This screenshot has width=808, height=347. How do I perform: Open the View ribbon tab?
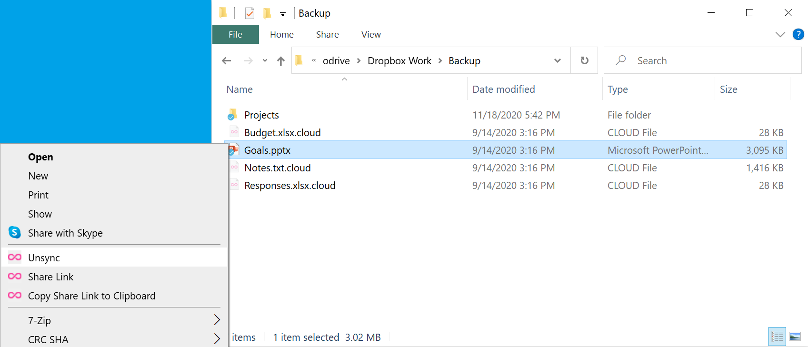pos(370,34)
